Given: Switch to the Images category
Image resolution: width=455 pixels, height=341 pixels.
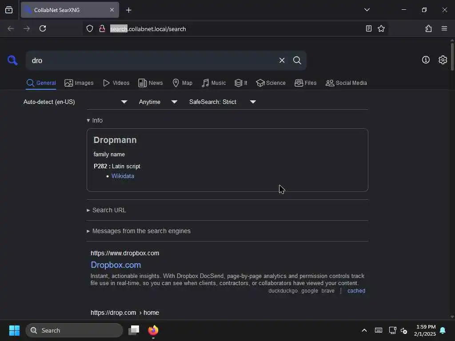Looking at the screenshot, I should pyautogui.click(x=79, y=83).
